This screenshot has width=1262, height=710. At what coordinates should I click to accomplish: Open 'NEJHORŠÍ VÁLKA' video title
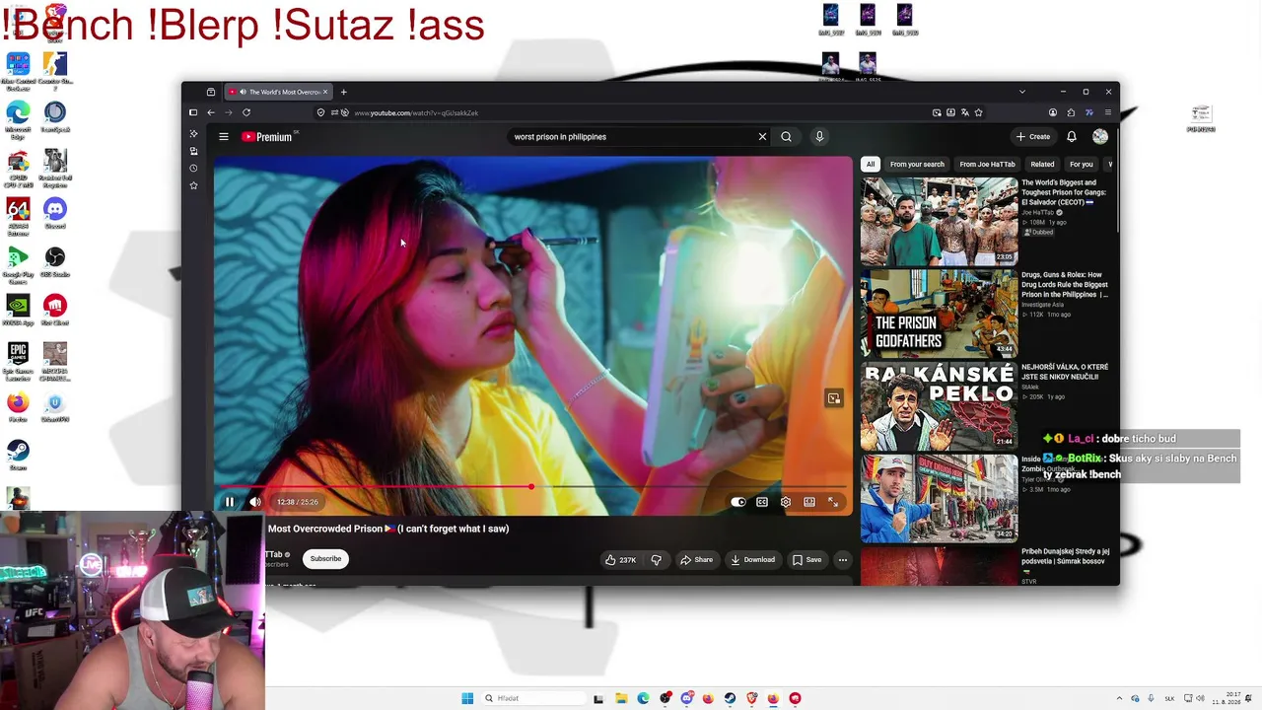tap(1065, 372)
